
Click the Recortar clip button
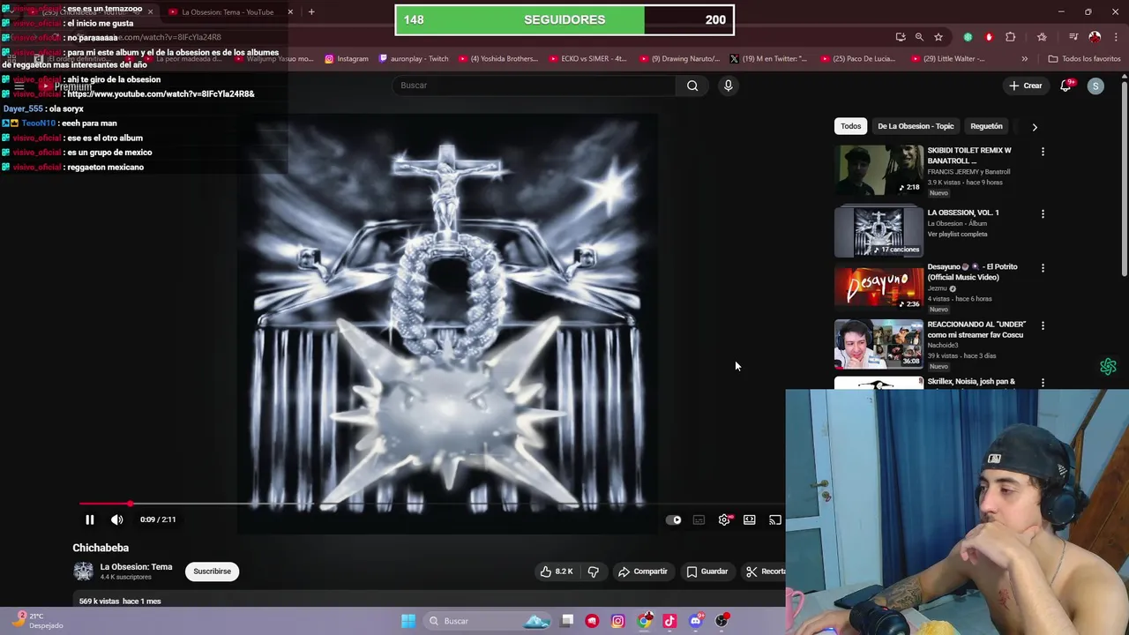coord(764,571)
